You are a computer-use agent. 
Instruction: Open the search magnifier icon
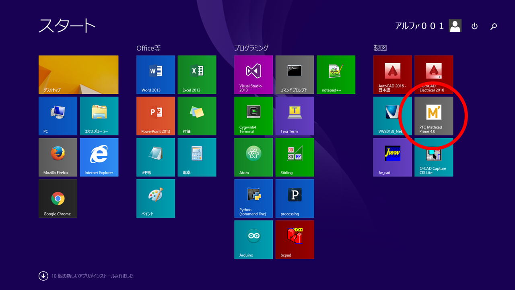pyautogui.click(x=494, y=26)
